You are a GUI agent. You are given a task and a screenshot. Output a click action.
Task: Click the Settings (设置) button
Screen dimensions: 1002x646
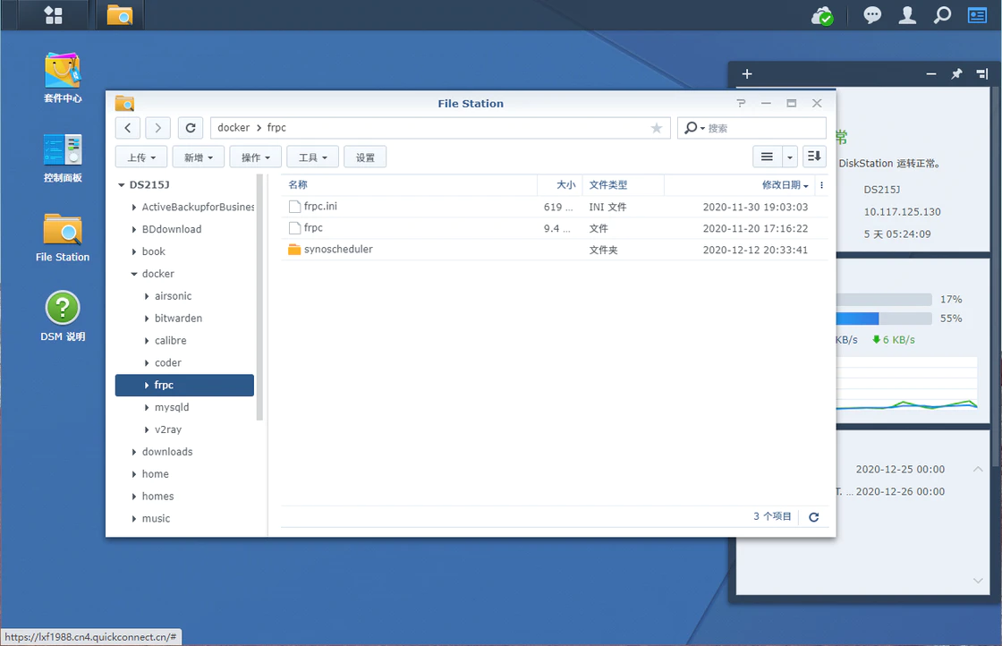tap(365, 157)
